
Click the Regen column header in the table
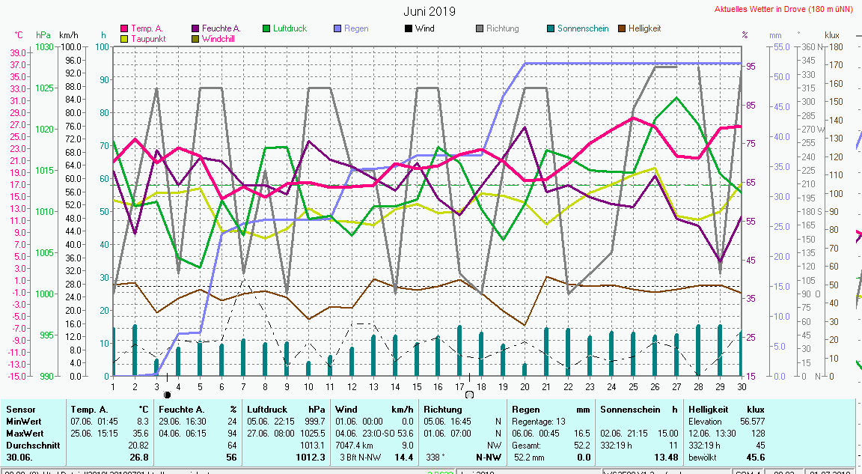click(x=525, y=410)
